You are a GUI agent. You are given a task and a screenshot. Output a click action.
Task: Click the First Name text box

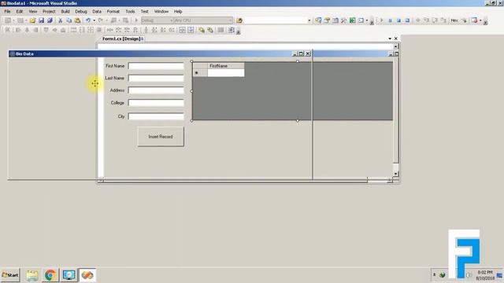(156, 66)
